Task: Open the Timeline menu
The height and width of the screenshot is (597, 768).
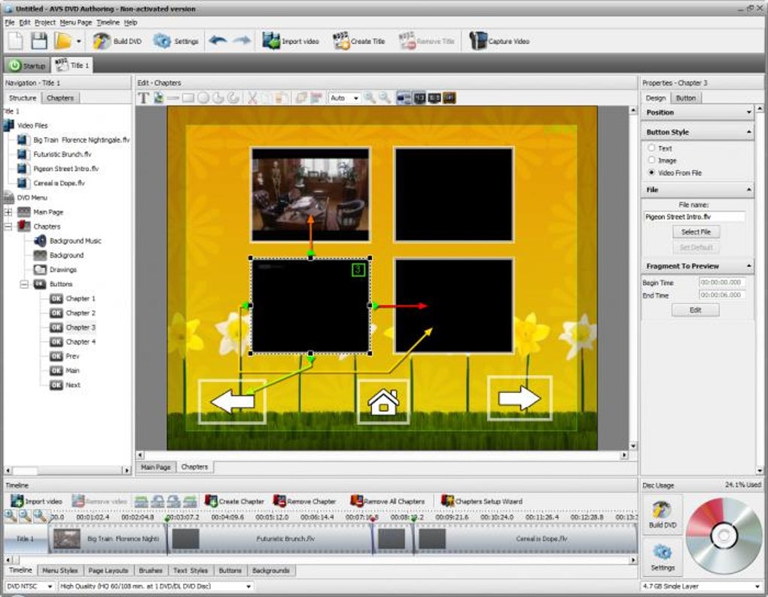Action: 108,23
